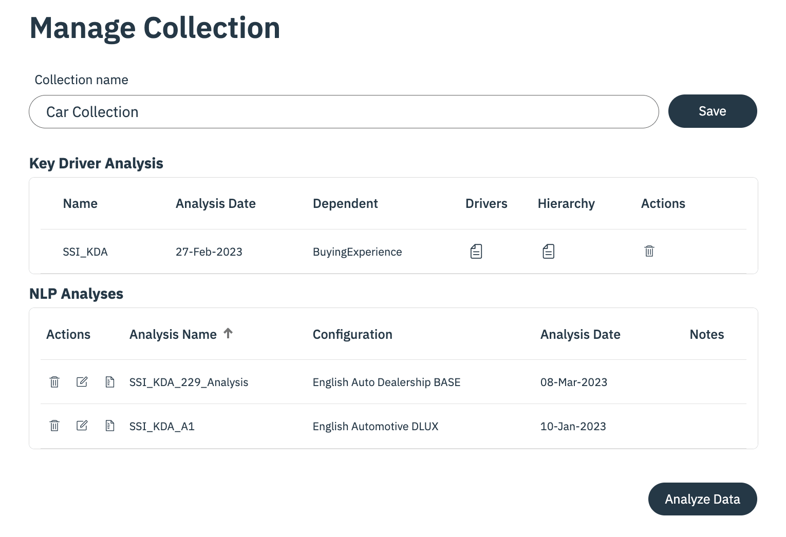Viewport: 786px width, 537px height.
Task: Delete SSI_KDA_229_Analysis
Action: (54, 382)
